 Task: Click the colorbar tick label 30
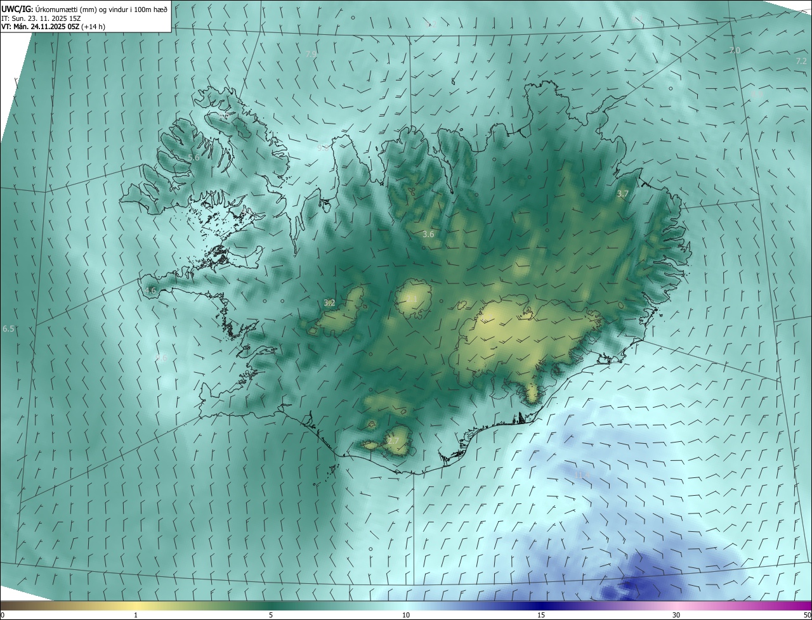[x=676, y=615]
